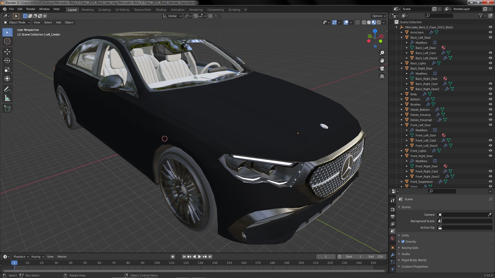495x278 pixels.
Task: Open Keying dropdown in timeline
Action: pos(37,257)
